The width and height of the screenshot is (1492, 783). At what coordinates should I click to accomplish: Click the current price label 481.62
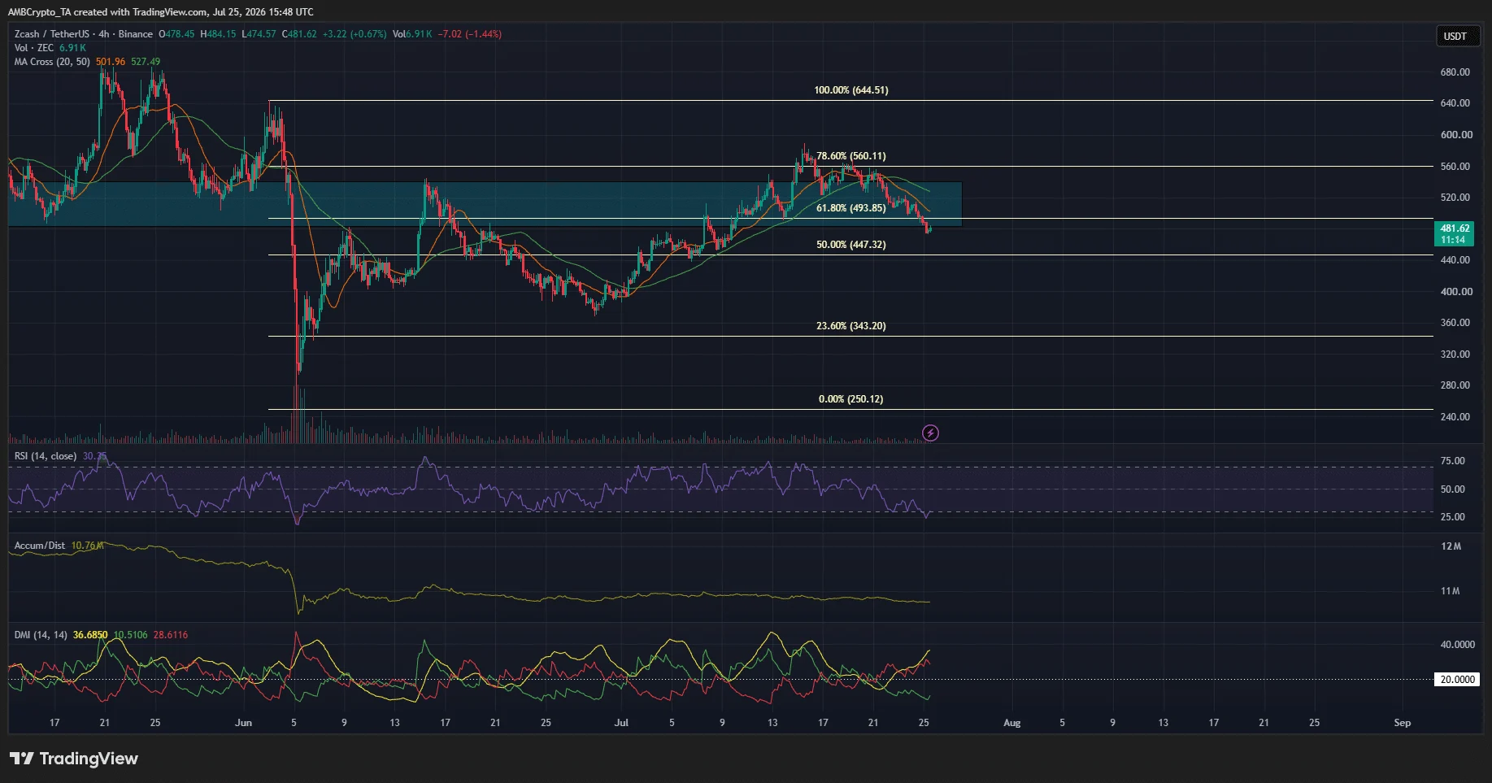pyautogui.click(x=1454, y=234)
